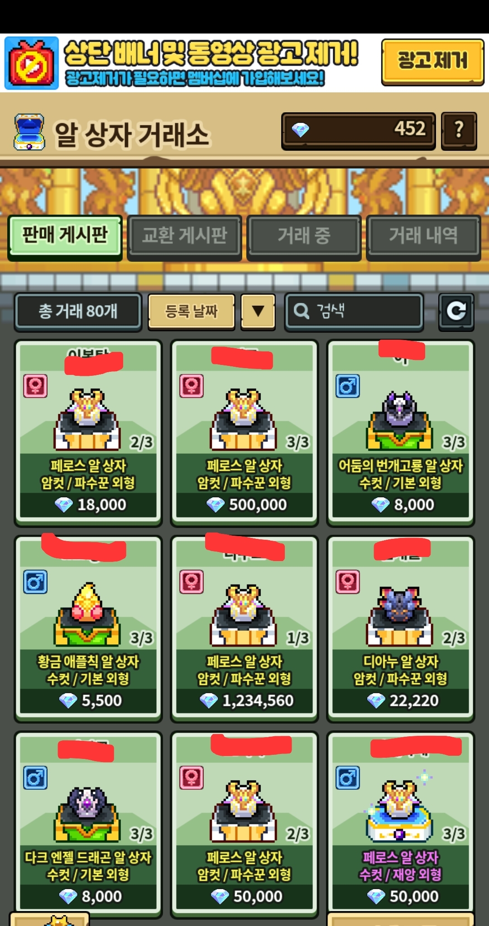
Task: Expand the sort order dropdown arrow
Action: [x=258, y=311]
